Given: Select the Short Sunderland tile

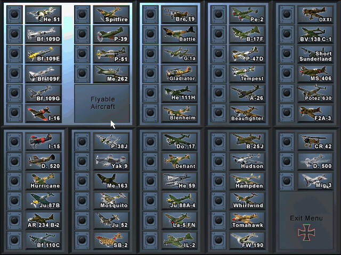Looking at the screenshot, I should pos(315,54).
